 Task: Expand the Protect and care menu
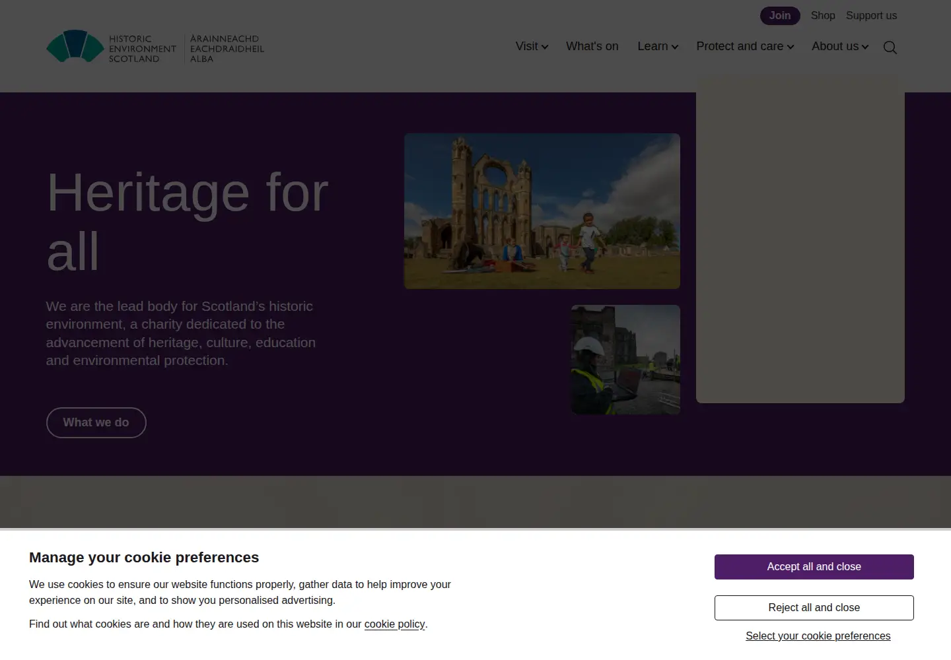[x=745, y=46]
